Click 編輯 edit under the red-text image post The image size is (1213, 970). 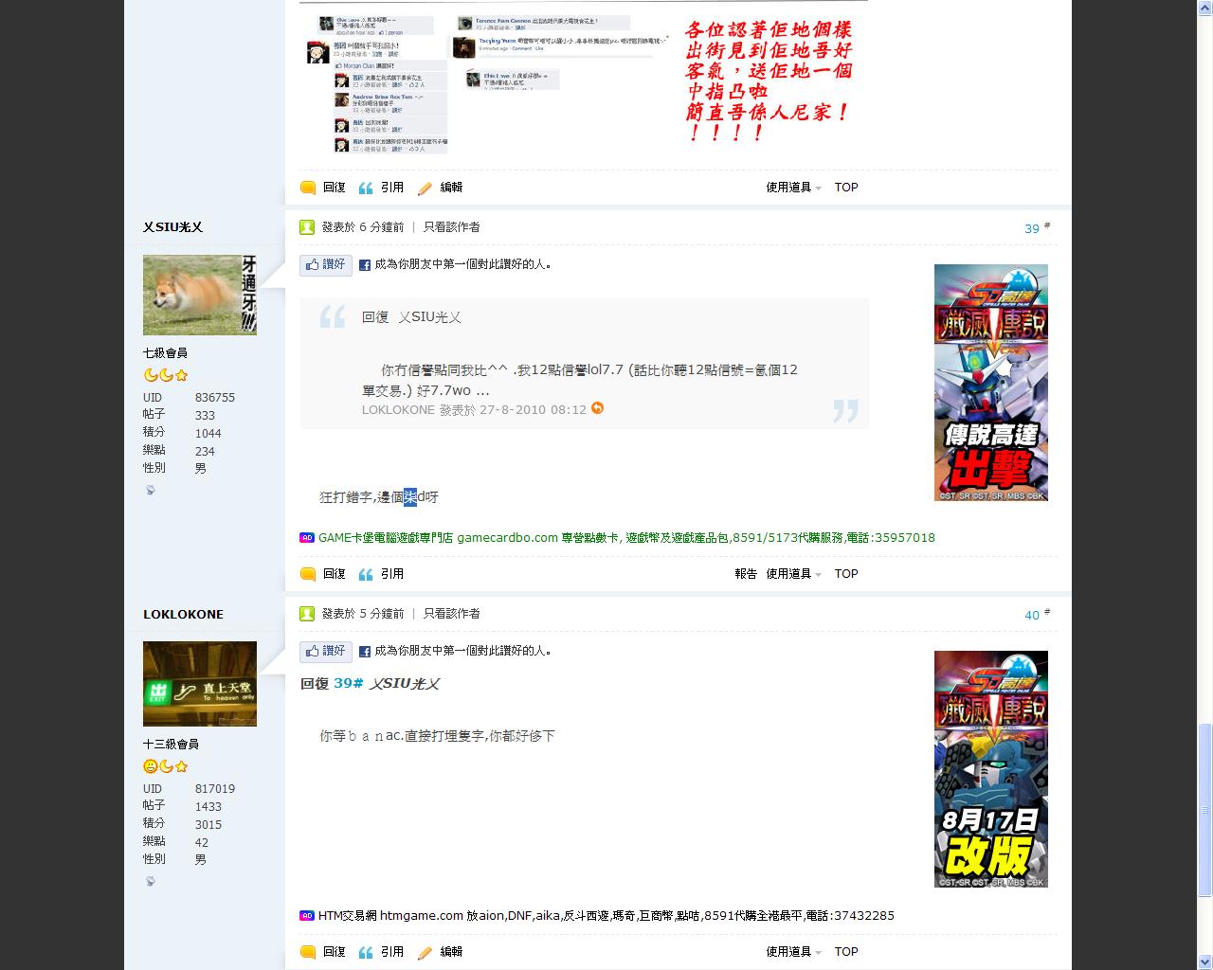441,188
